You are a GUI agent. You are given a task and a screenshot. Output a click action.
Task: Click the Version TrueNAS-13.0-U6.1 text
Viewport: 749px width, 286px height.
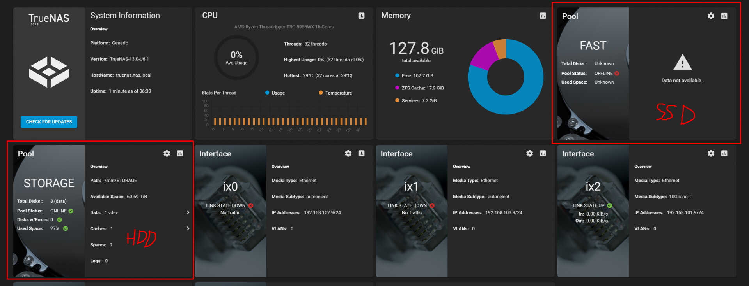[x=119, y=59]
